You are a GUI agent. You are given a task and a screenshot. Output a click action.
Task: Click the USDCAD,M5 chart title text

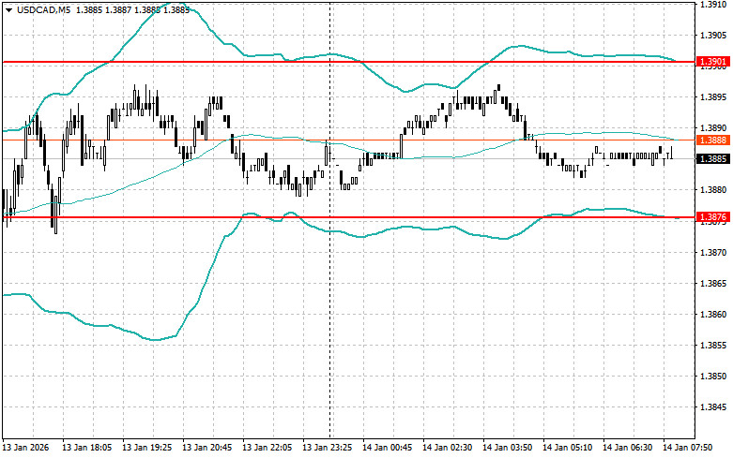point(43,9)
